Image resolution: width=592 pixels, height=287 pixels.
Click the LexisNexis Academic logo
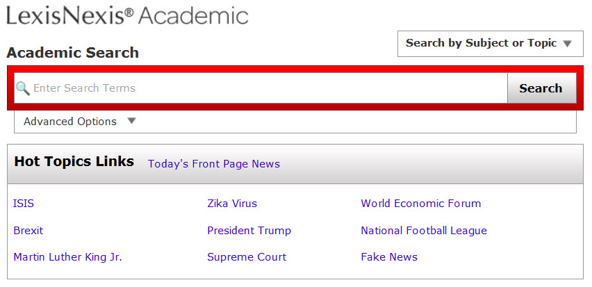coord(127,16)
